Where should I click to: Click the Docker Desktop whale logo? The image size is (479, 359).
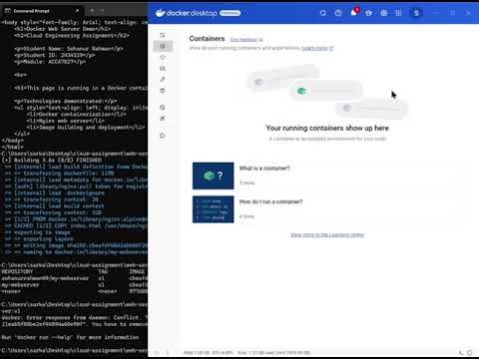pyautogui.click(x=161, y=13)
